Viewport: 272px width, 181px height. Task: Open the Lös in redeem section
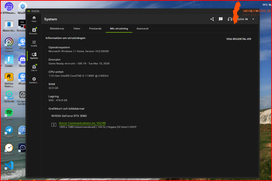34,68
